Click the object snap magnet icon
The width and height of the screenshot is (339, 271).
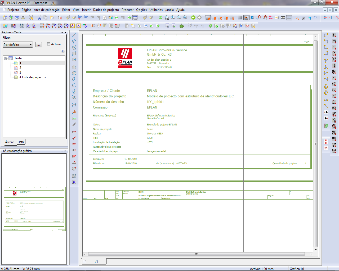pyautogui.click(x=258, y=17)
